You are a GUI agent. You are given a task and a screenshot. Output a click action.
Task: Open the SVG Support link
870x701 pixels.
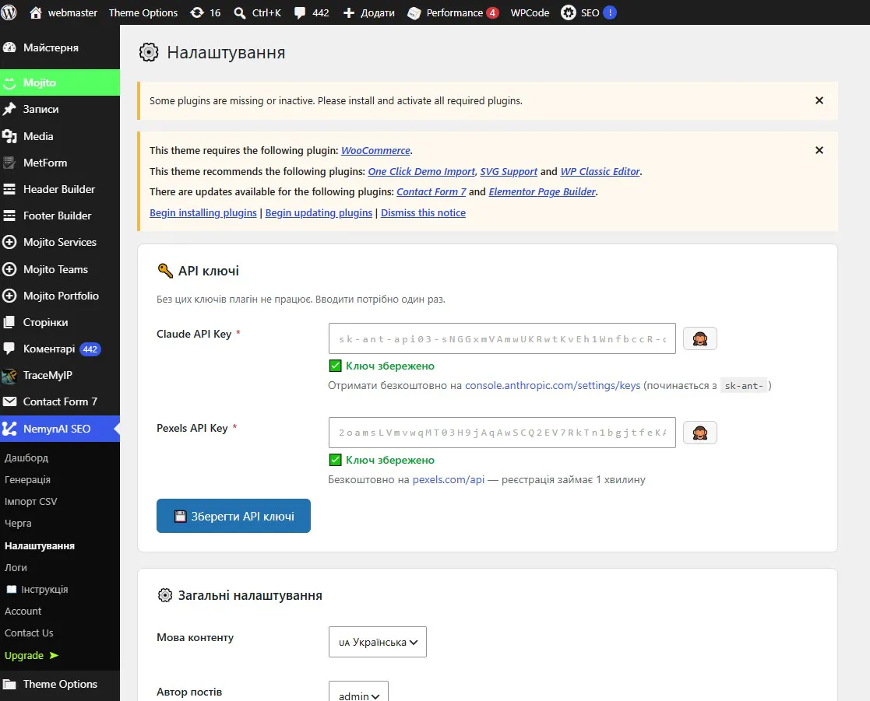point(509,171)
